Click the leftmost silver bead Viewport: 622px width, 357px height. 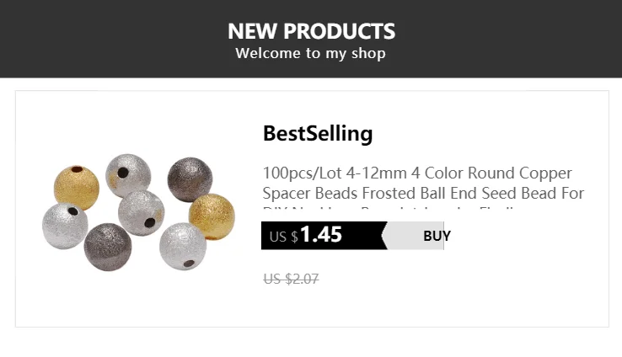pos(65,224)
